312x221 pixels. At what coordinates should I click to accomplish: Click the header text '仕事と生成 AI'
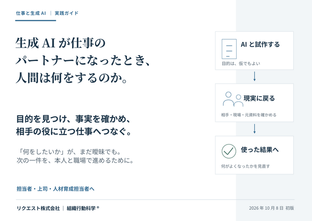[31, 13]
